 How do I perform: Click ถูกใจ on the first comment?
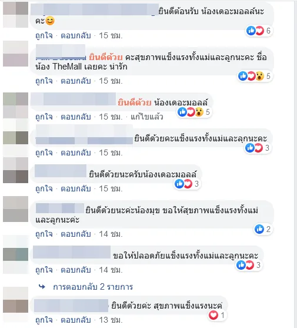tap(44, 35)
